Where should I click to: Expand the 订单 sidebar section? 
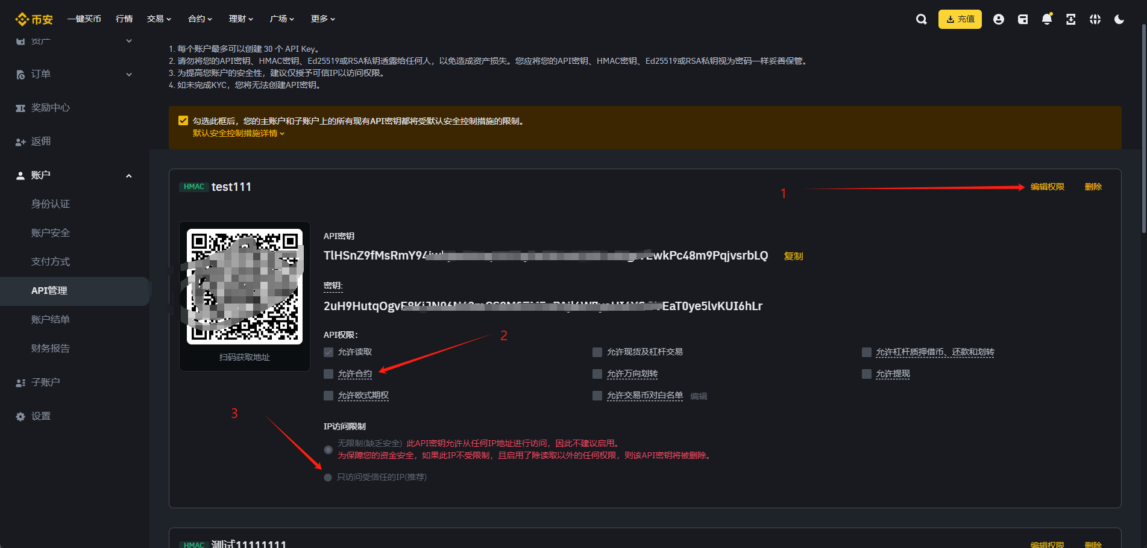tap(128, 74)
